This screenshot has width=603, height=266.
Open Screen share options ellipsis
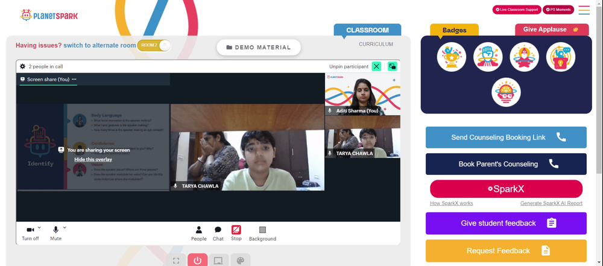(74, 79)
